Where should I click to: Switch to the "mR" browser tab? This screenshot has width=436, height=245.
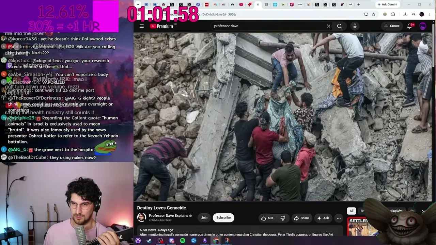tap(351, 4)
